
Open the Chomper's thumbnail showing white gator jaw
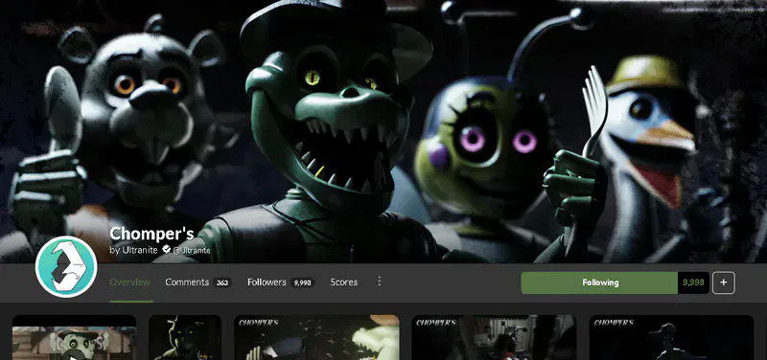[x=316, y=338]
